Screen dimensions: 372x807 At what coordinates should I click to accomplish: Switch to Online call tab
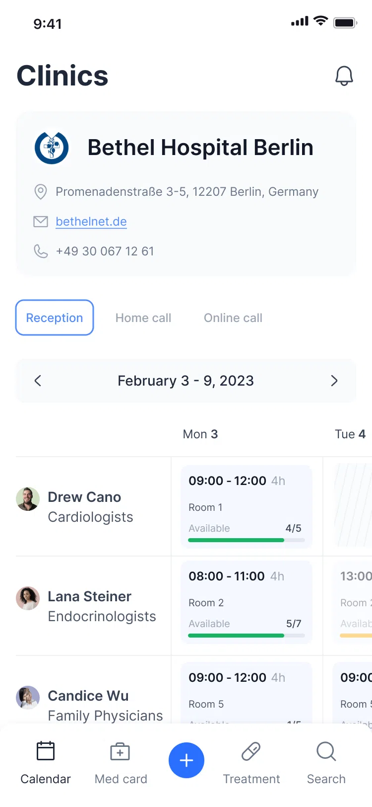(233, 318)
